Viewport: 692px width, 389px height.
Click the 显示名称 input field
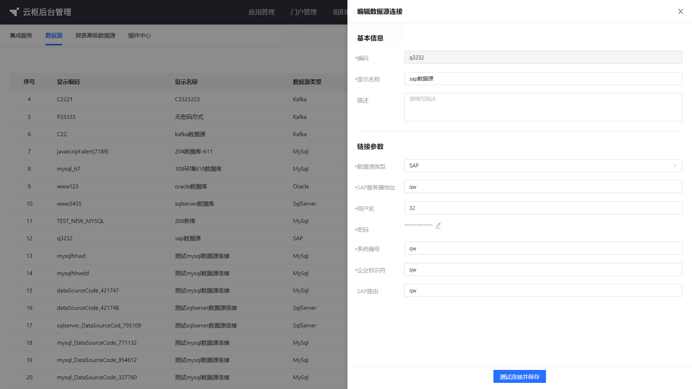(543, 79)
